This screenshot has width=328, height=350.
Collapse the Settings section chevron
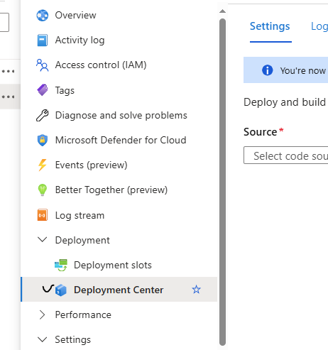coord(43,339)
